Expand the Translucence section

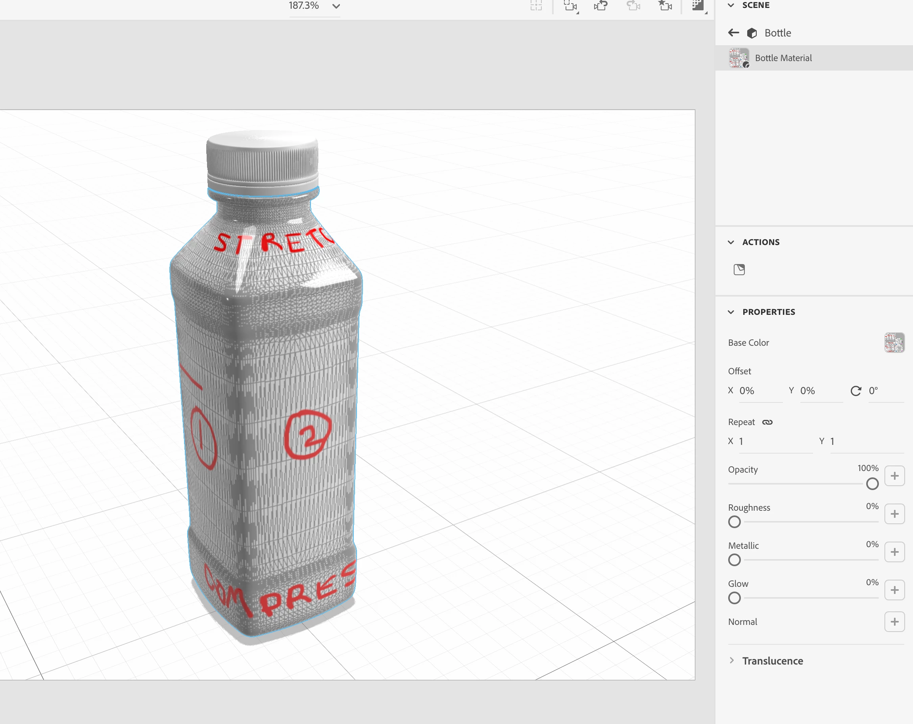(731, 661)
